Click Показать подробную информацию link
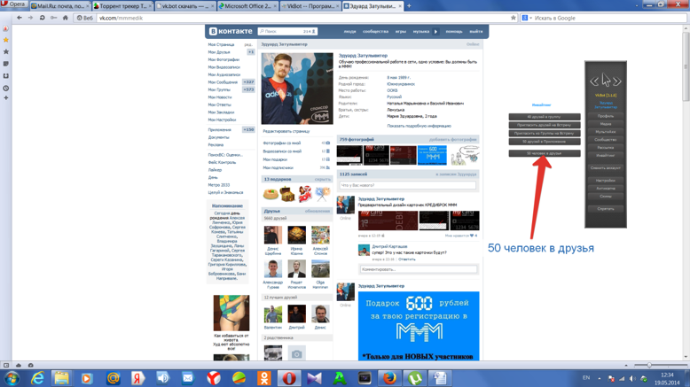 point(419,126)
